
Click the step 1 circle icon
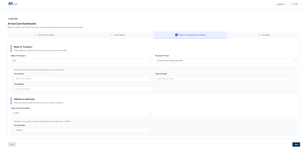pyautogui.click(x=35, y=35)
